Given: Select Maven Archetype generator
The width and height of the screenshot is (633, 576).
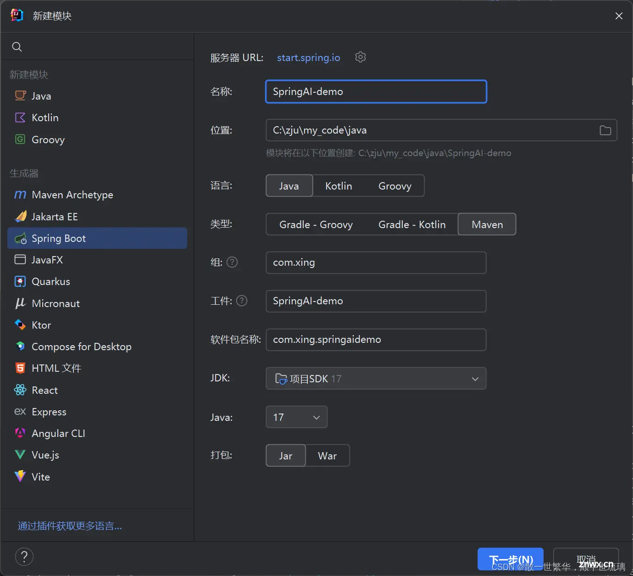Looking at the screenshot, I should pyautogui.click(x=97, y=195).
